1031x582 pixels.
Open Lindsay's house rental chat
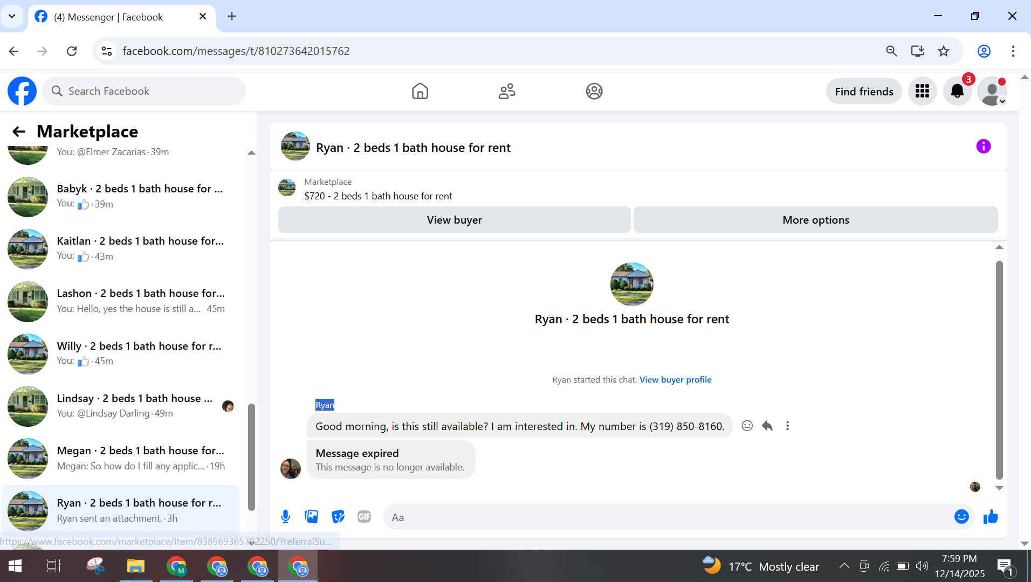click(121, 406)
